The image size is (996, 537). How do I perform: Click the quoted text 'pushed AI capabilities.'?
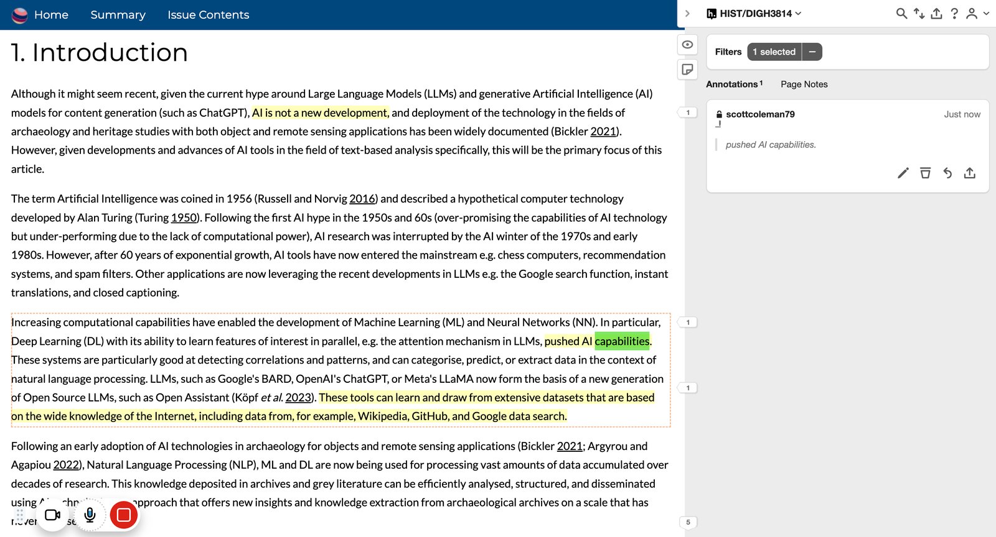771,145
